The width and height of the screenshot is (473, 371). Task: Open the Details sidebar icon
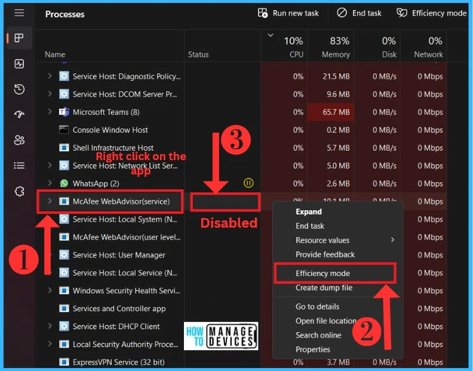point(19,165)
